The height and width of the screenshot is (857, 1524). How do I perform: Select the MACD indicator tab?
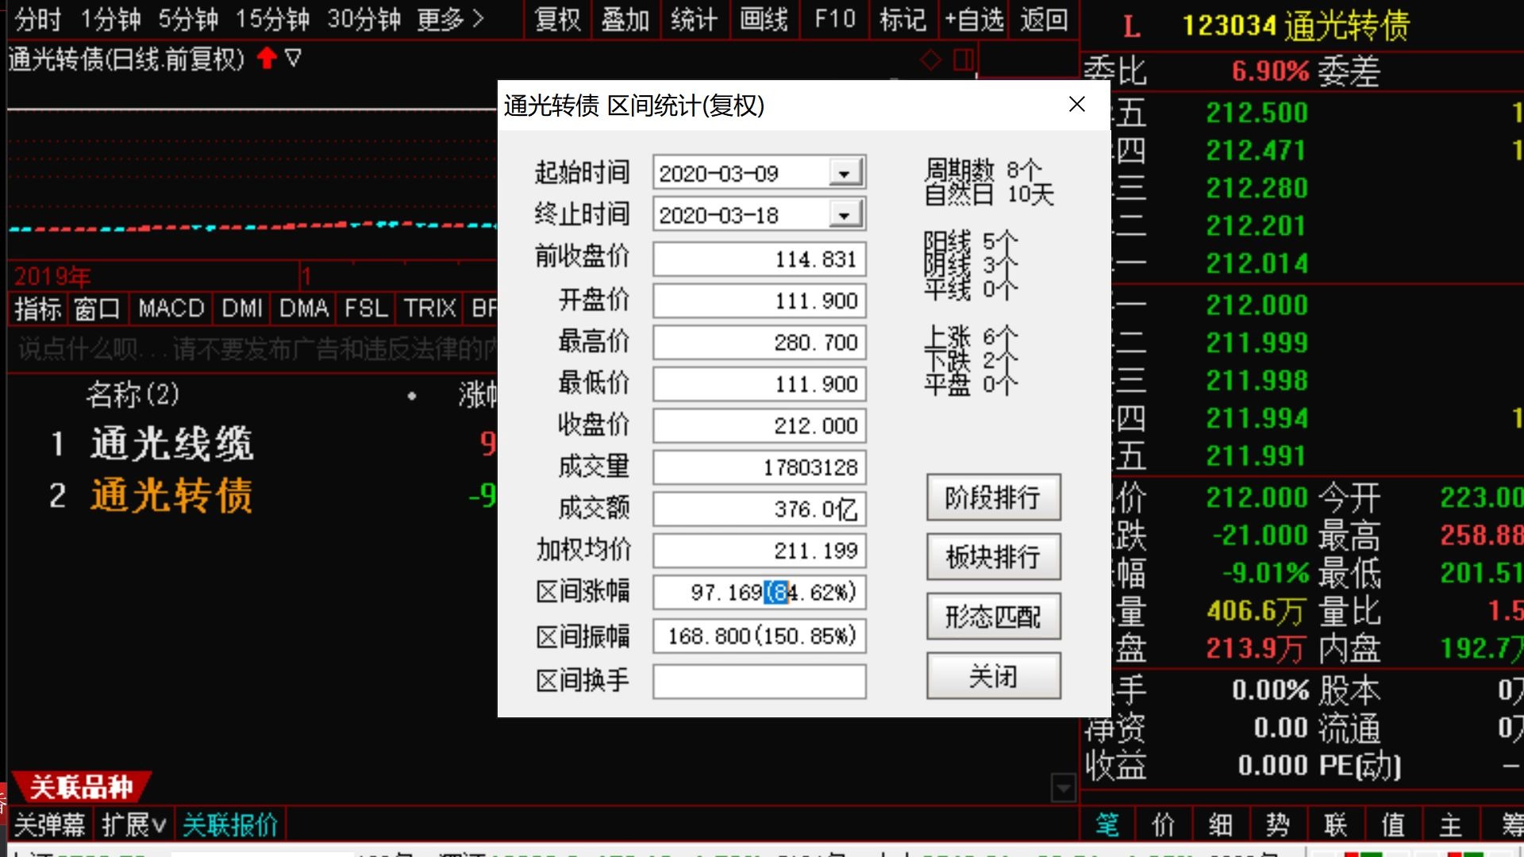(x=171, y=308)
